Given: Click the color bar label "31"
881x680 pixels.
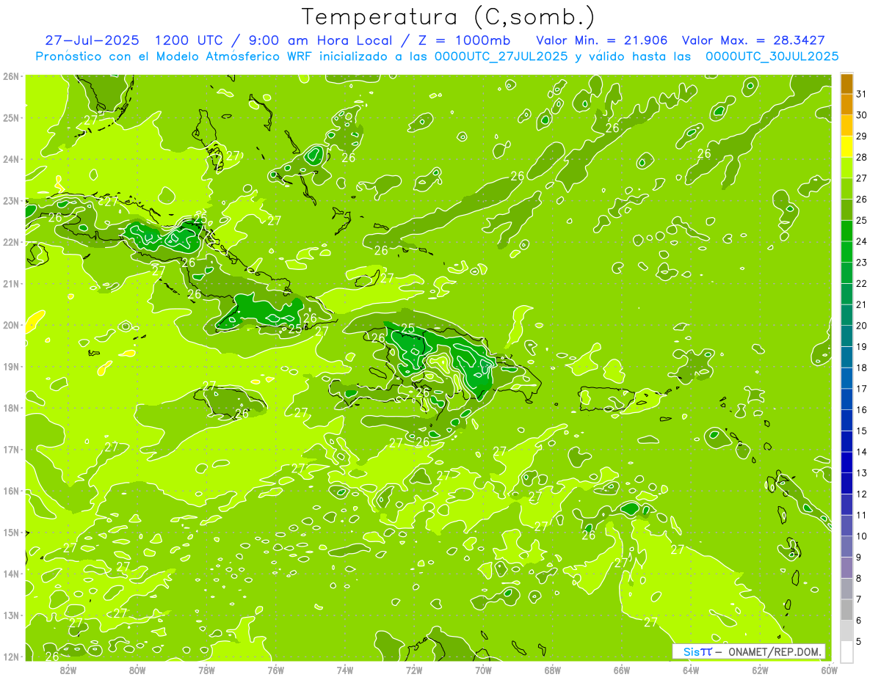Looking at the screenshot, I should point(862,94).
